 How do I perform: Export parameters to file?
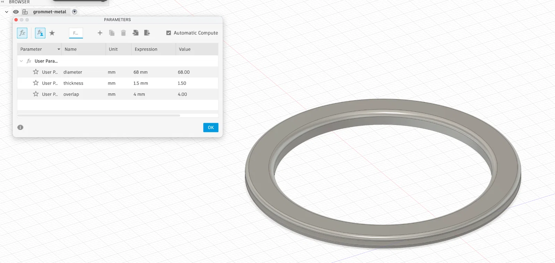coord(147,33)
